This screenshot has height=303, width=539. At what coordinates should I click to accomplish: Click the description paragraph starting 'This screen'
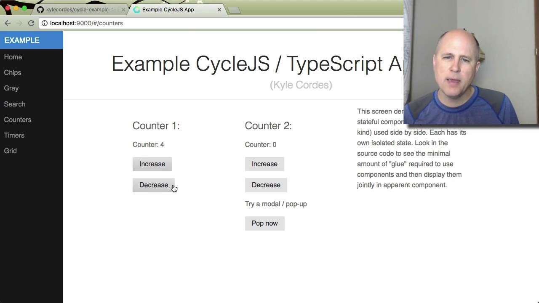click(x=411, y=148)
